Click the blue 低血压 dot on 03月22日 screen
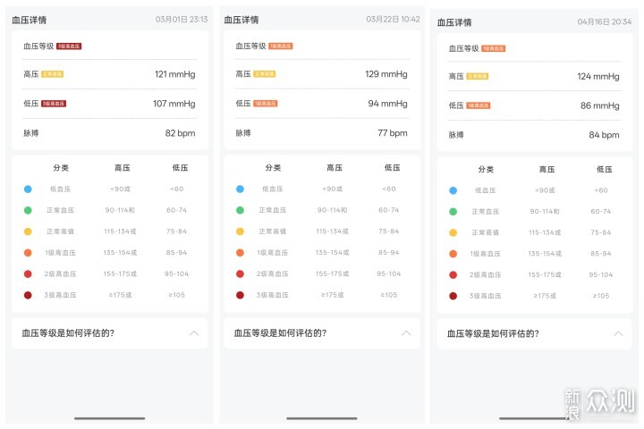The image size is (644, 429). [x=241, y=189]
